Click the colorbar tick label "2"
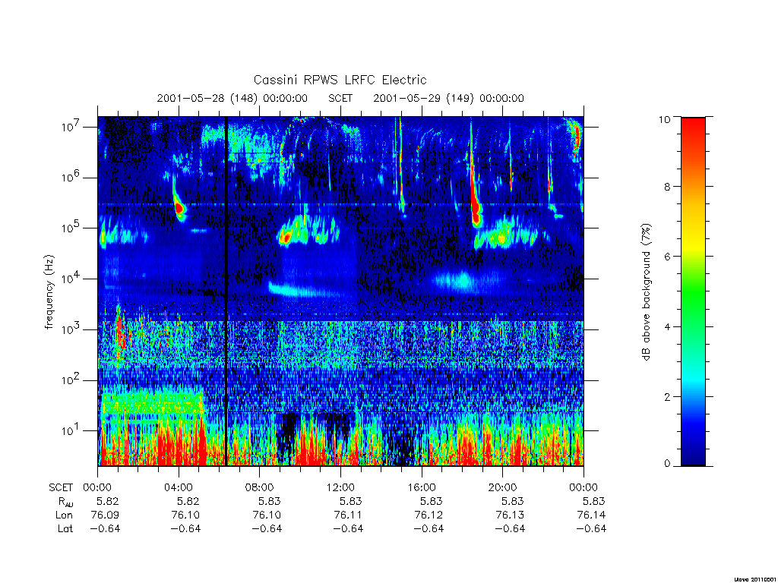This screenshot has width=778, height=583. tap(666, 396)
